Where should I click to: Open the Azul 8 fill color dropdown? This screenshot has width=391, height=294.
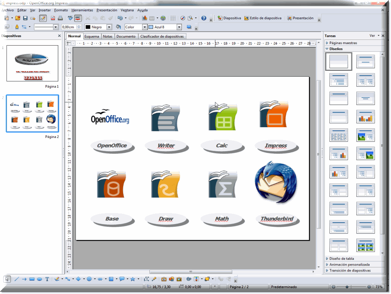pyautogui.click(x=179, y=27)
